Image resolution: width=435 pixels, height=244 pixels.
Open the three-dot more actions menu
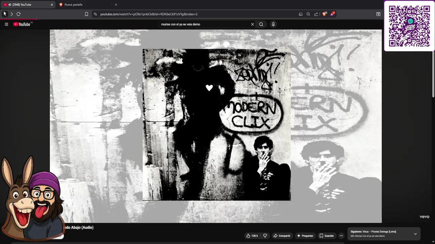[x=341, y=236]
